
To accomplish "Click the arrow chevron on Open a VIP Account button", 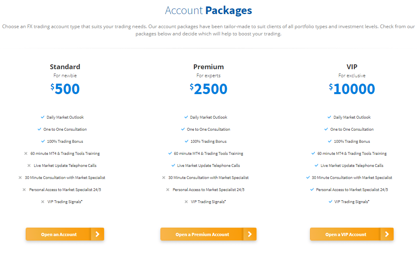I will [x=387, y=234].
